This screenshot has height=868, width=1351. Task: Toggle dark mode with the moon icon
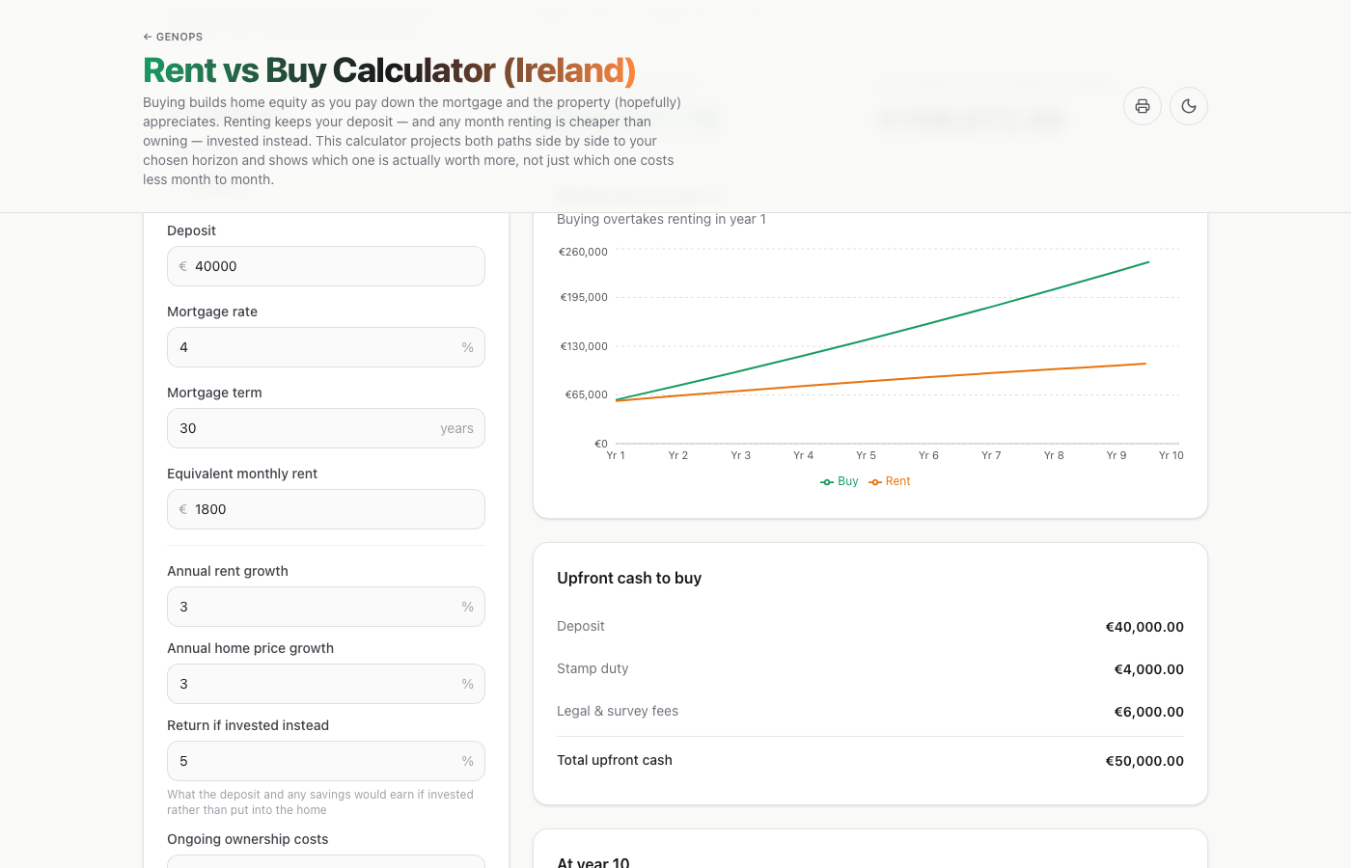pyautogui.click(x=1189, y=106)
